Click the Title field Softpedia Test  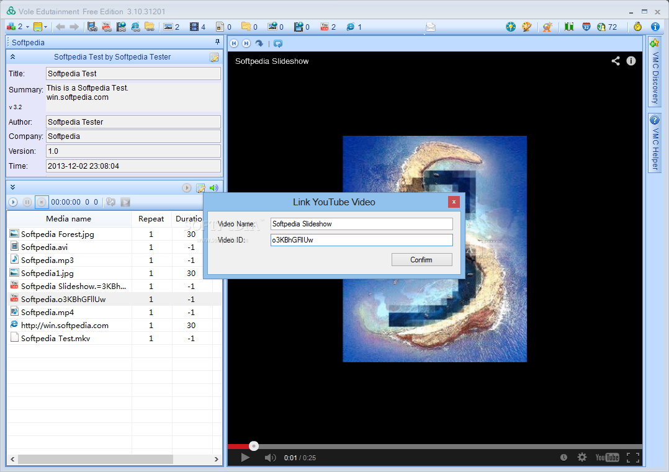[x=133, y=73]
